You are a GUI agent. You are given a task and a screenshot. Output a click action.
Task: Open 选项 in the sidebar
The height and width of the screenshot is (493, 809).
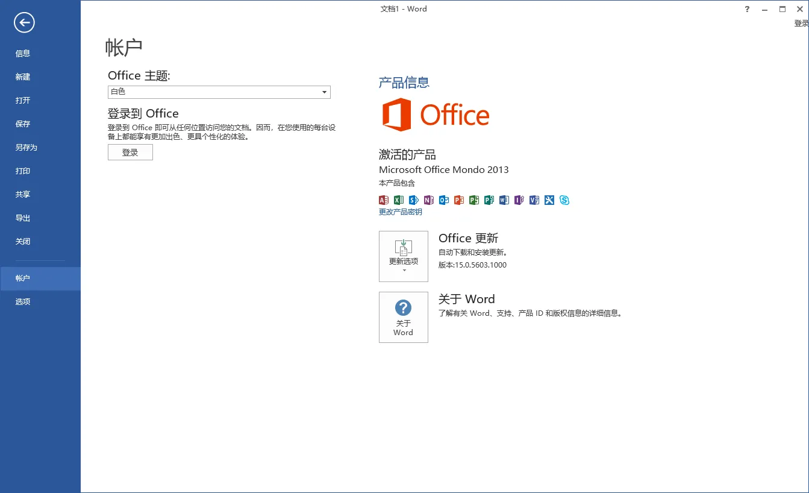pos(40,302)
